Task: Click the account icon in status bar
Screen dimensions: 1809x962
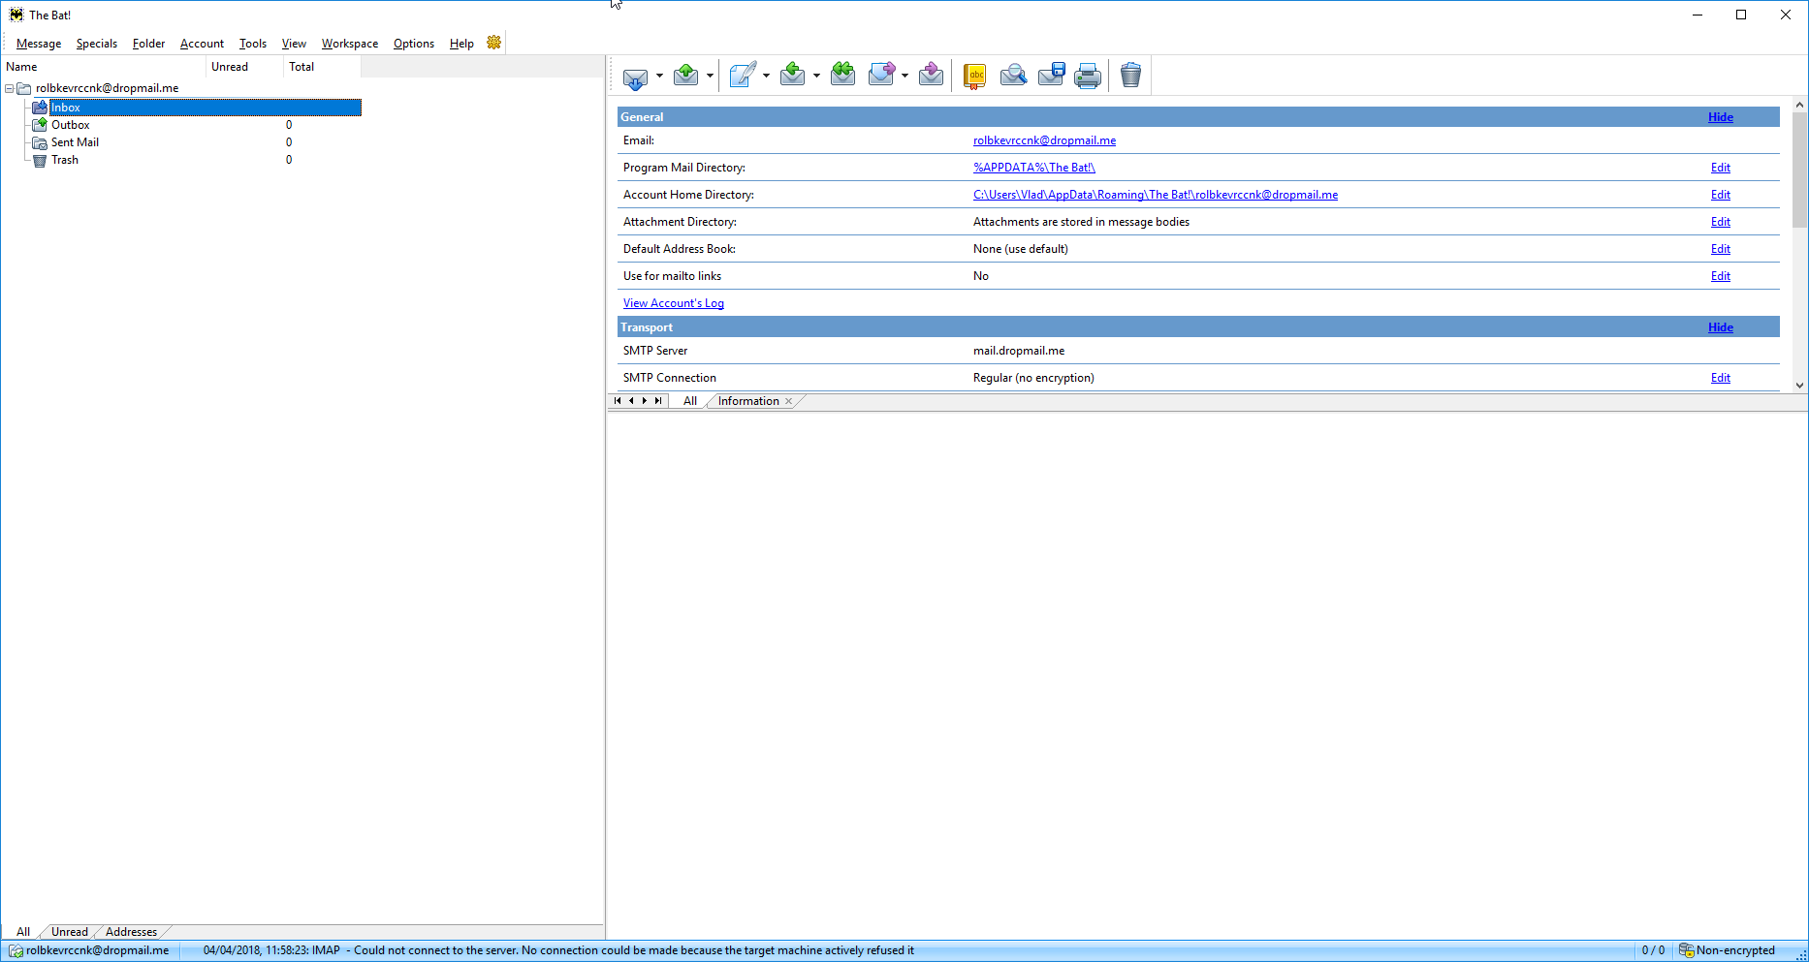Action: (x=16, y=950)
